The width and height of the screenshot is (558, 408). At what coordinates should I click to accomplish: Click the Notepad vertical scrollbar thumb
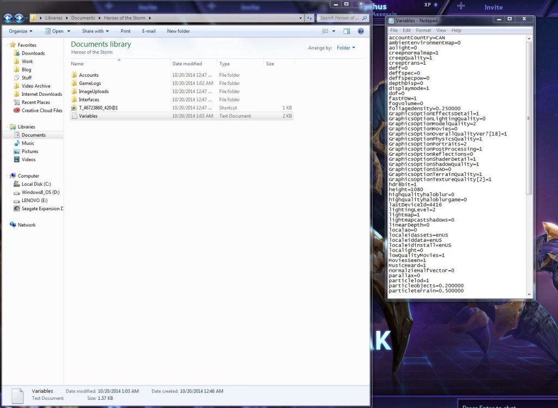pyautogui.click(x=529, y=118)
